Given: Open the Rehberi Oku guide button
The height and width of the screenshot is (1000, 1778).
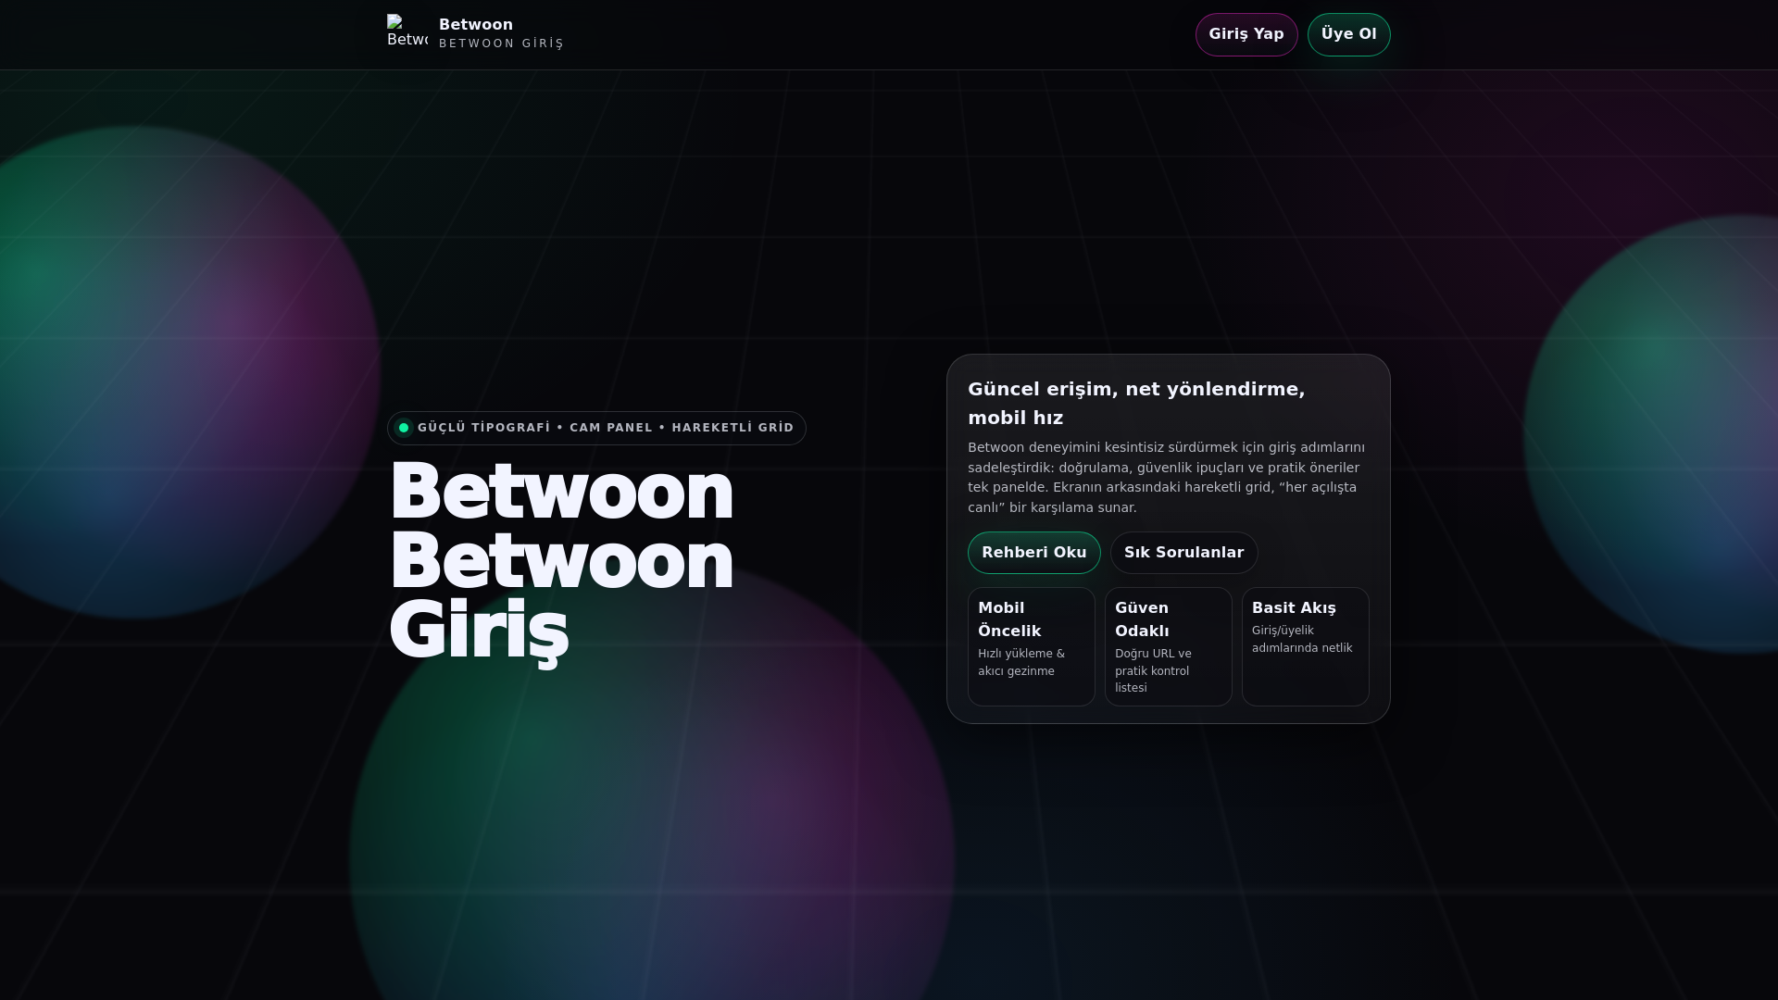Looking at the screenshot, I should pos(1034,553).
